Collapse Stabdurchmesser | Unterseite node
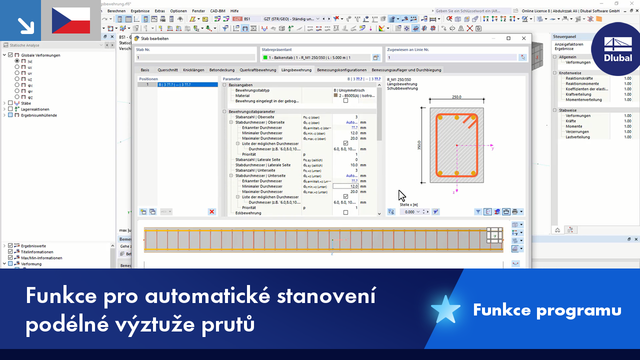The image size is (640, 360). [231, 175]
